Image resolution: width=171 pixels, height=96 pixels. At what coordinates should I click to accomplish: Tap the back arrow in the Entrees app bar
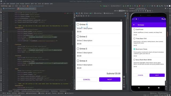134,25
